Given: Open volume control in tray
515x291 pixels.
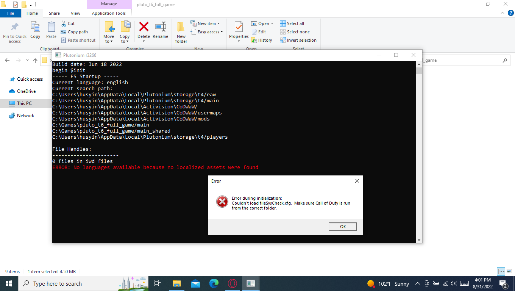Looking at the screenshot, I should (454, 283).
